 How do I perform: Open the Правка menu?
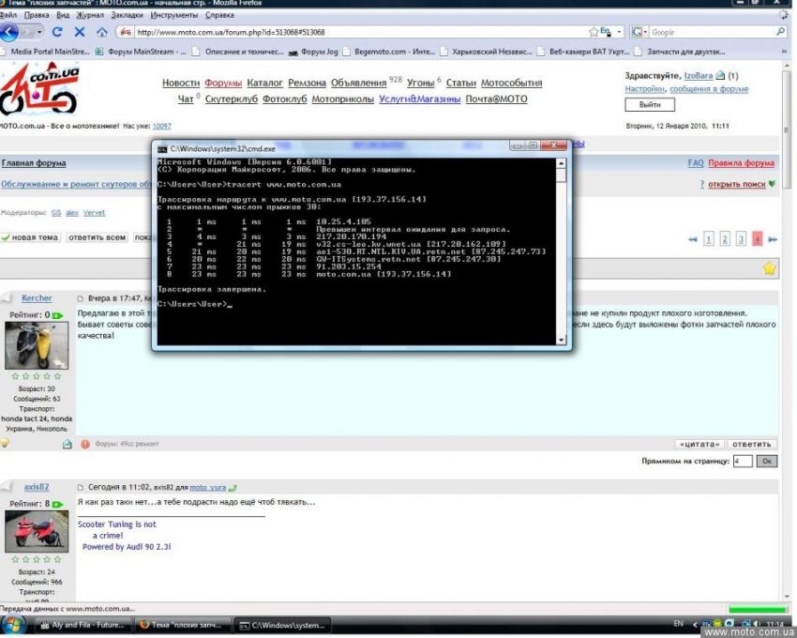(x=37, y=15)
